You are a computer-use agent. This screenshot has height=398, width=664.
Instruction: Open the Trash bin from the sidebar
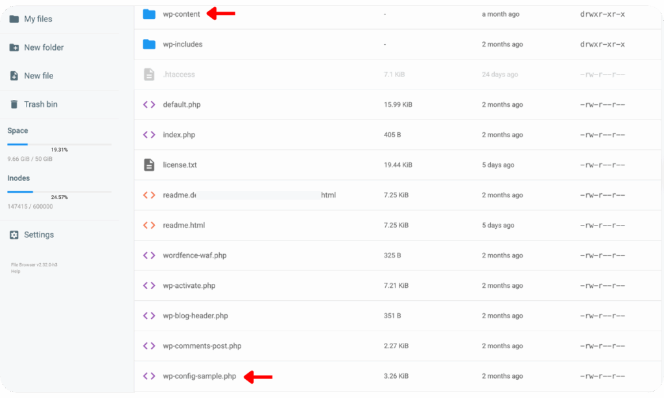click(15, 104)
